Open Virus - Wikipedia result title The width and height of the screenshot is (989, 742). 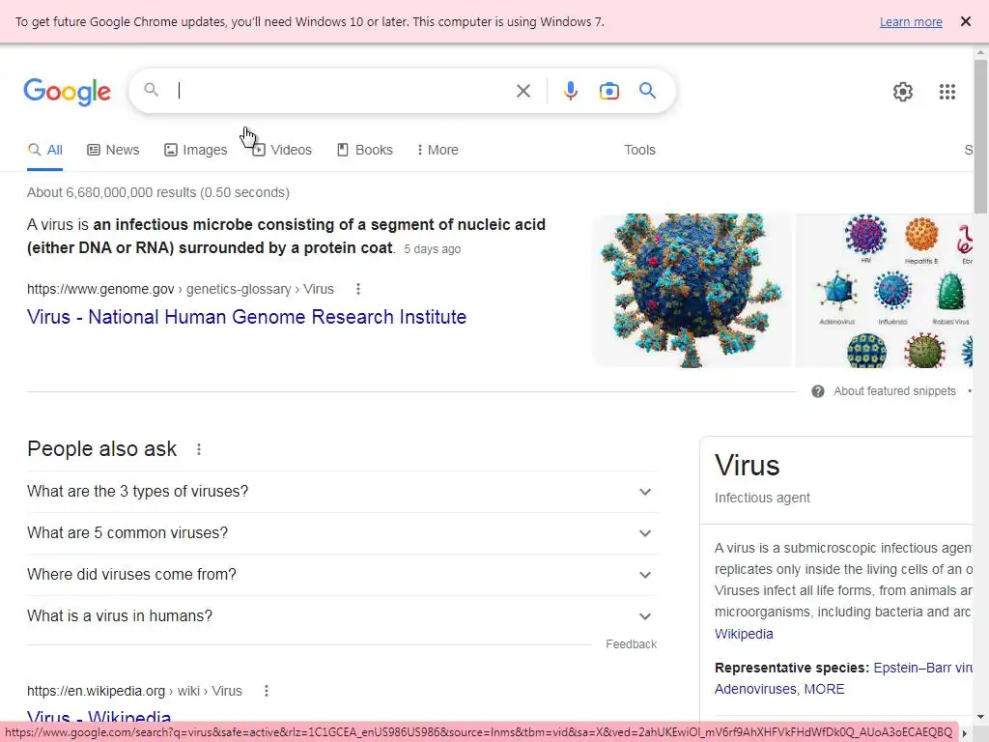point(99,718)
